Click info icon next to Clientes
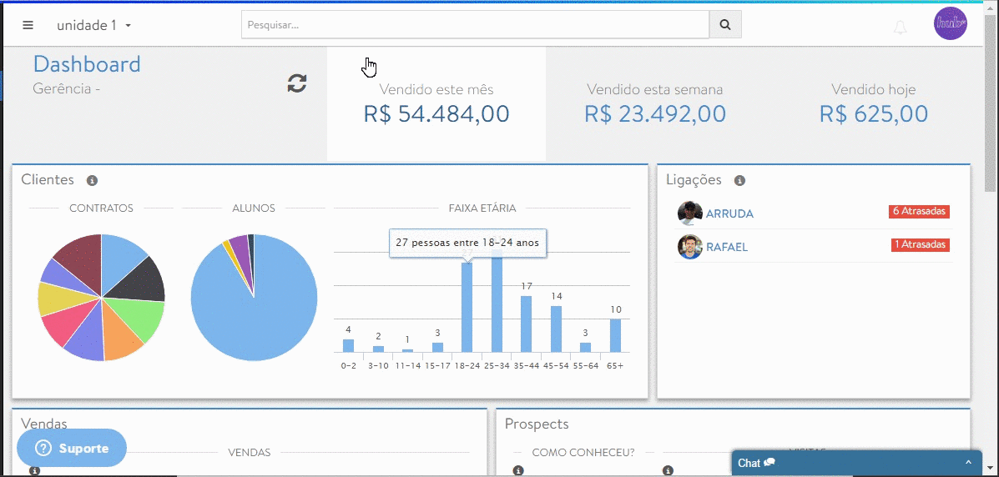Screen dimensions: 999x477 93,181
